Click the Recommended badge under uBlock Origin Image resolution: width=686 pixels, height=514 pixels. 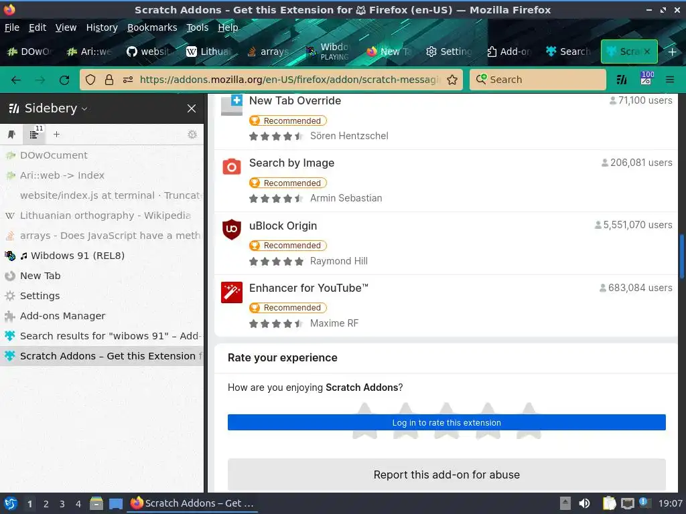pos(288,246)
